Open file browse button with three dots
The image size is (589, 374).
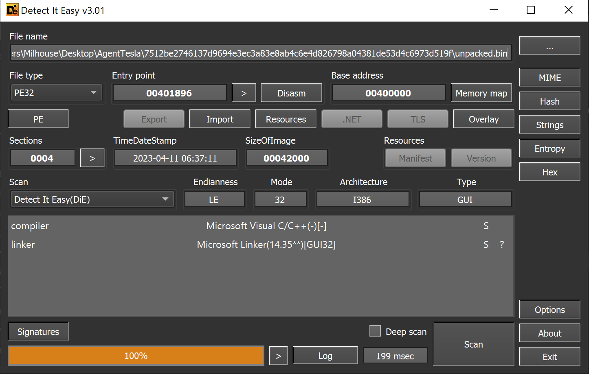549,45
